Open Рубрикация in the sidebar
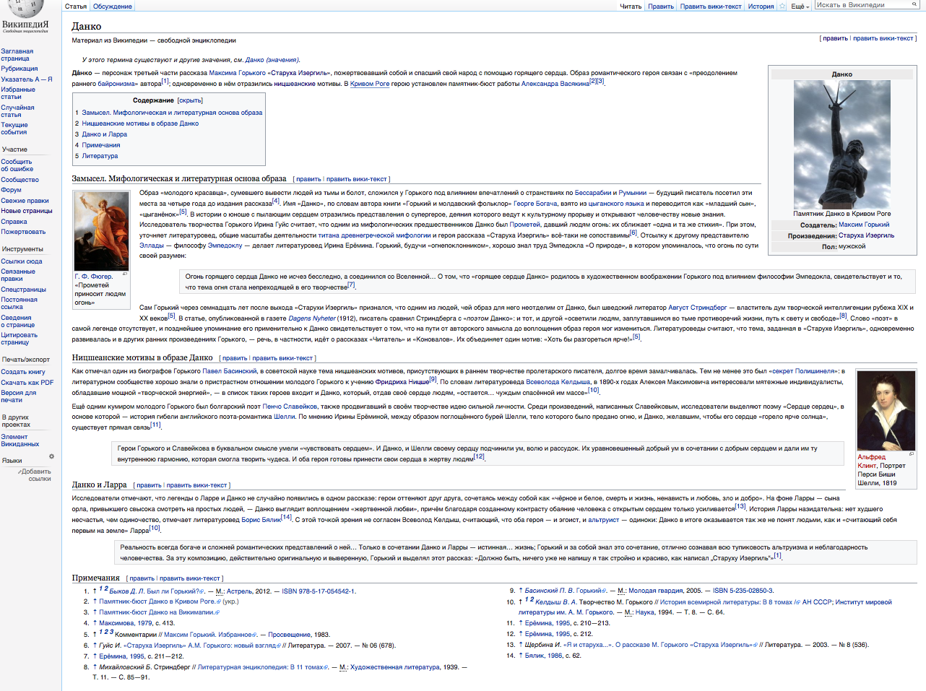This screenshot has width=926, height=691. (20, 69)
